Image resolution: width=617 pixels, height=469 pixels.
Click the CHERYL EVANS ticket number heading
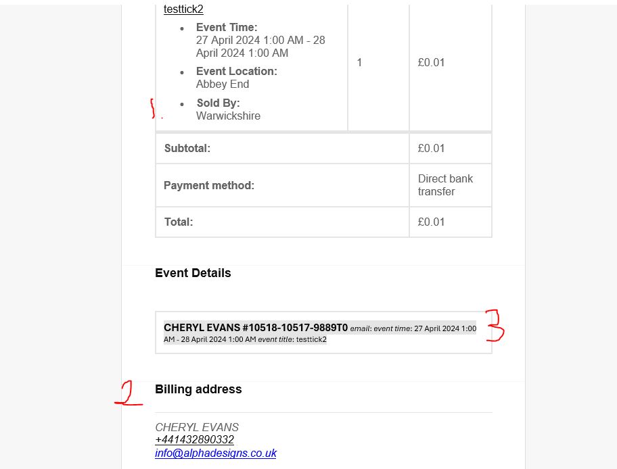coord(256,328)
